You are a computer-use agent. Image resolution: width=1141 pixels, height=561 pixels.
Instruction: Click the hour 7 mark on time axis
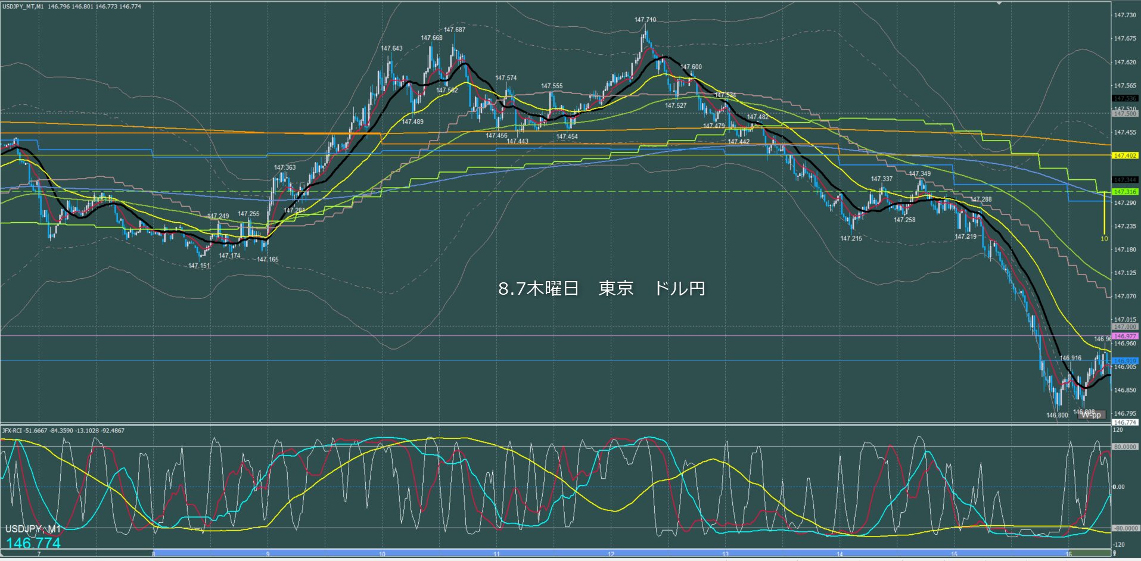[x=39, y=554]
